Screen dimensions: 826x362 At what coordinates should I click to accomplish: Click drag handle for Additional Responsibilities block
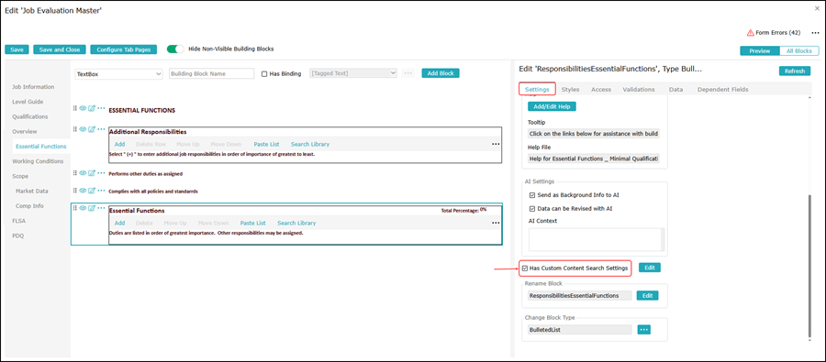[75, 129]
